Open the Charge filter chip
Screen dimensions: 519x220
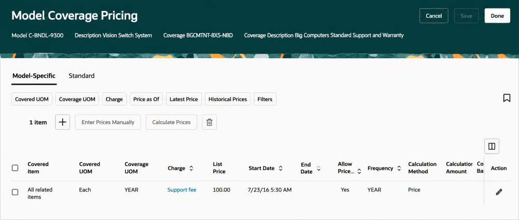(114, 99)
